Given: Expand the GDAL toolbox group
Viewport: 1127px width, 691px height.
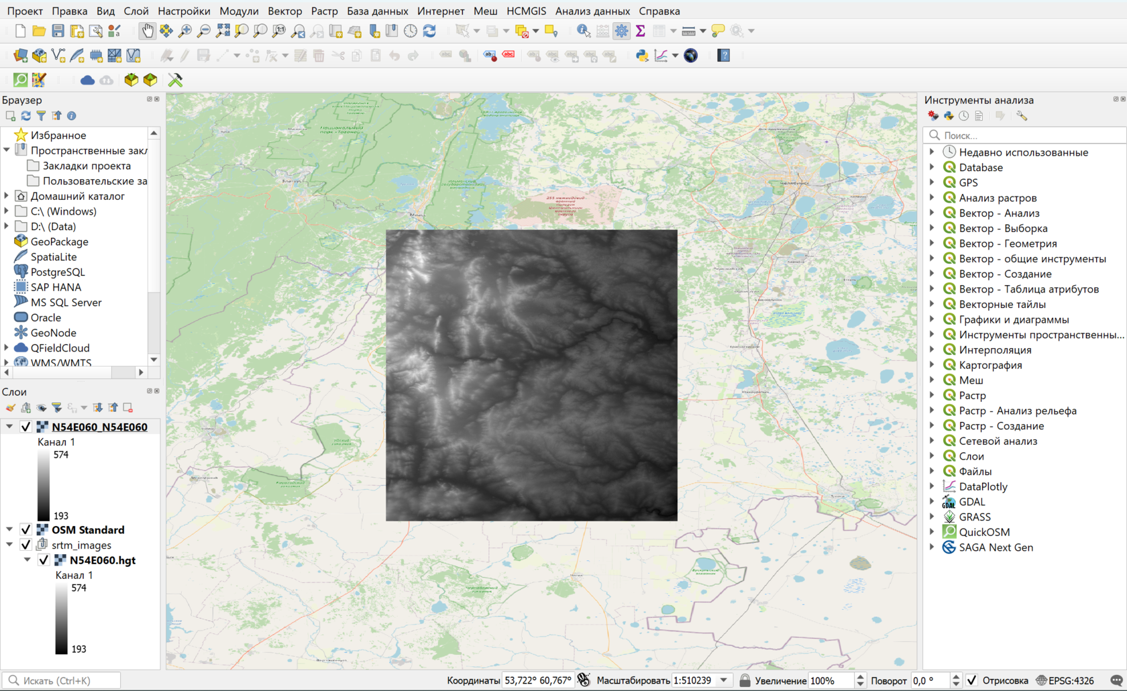Looking at the screenshot, I should (932, 502).
